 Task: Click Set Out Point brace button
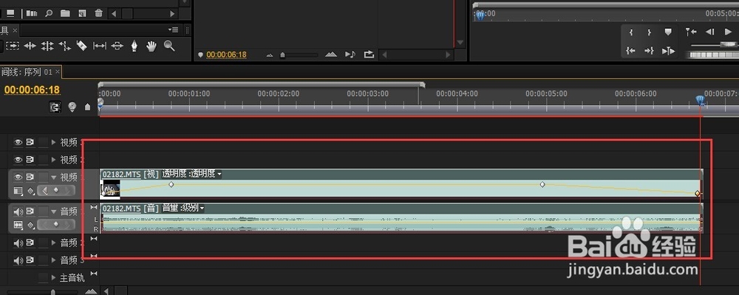coord(649,32)
